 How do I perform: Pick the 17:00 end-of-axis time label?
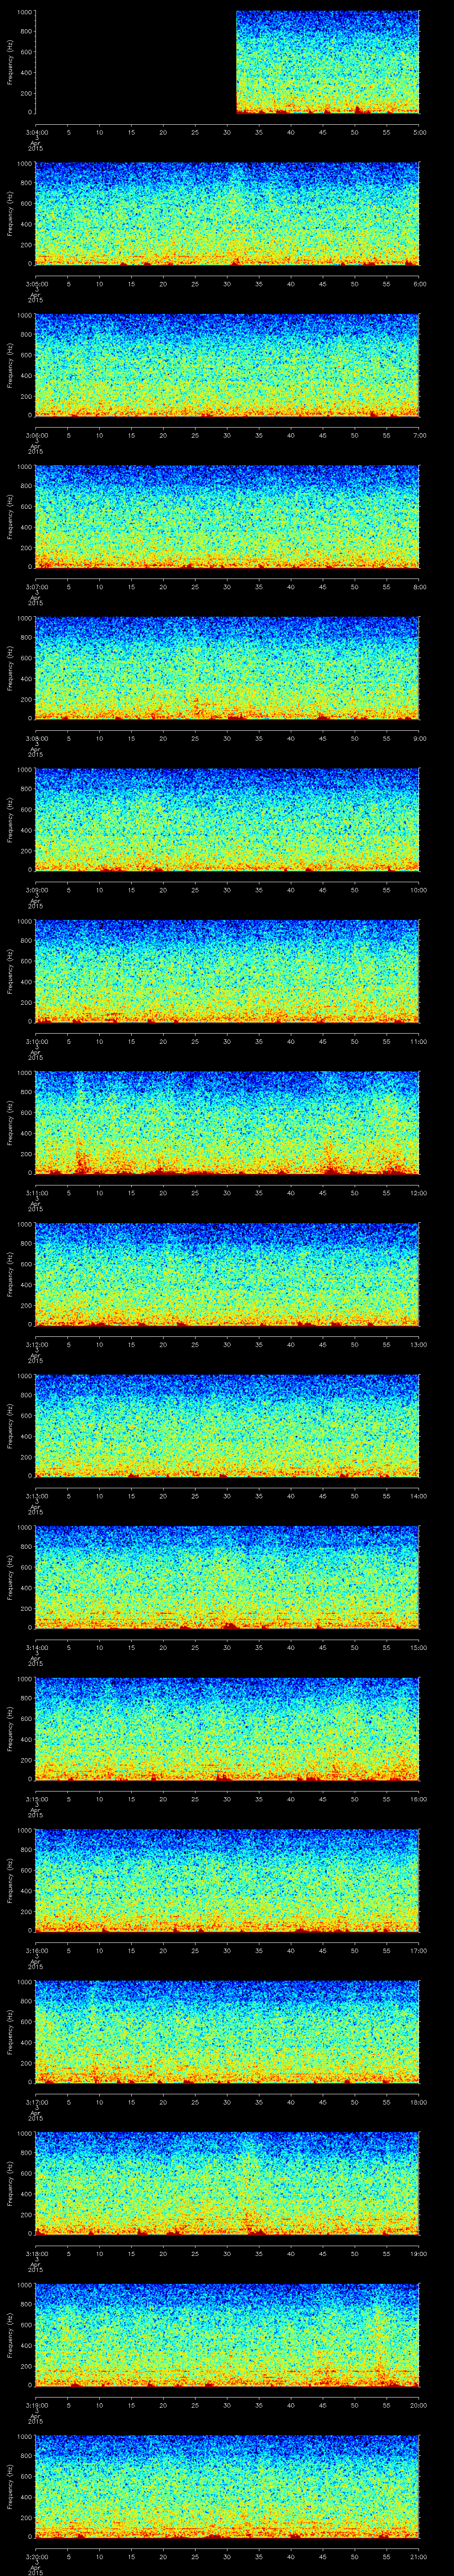(x=418, y=1950)
